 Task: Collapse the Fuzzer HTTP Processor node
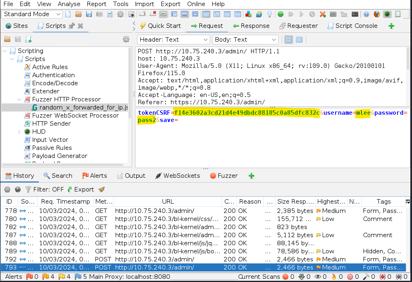(19, 99)
